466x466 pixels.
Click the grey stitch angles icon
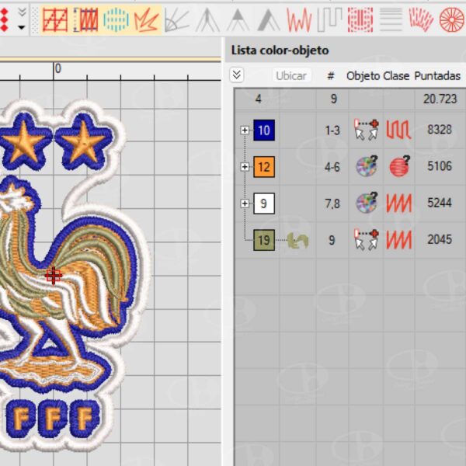[x=177, y=20]
